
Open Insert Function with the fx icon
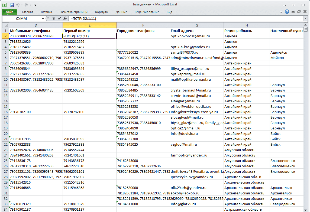click(x=65, y=18)
